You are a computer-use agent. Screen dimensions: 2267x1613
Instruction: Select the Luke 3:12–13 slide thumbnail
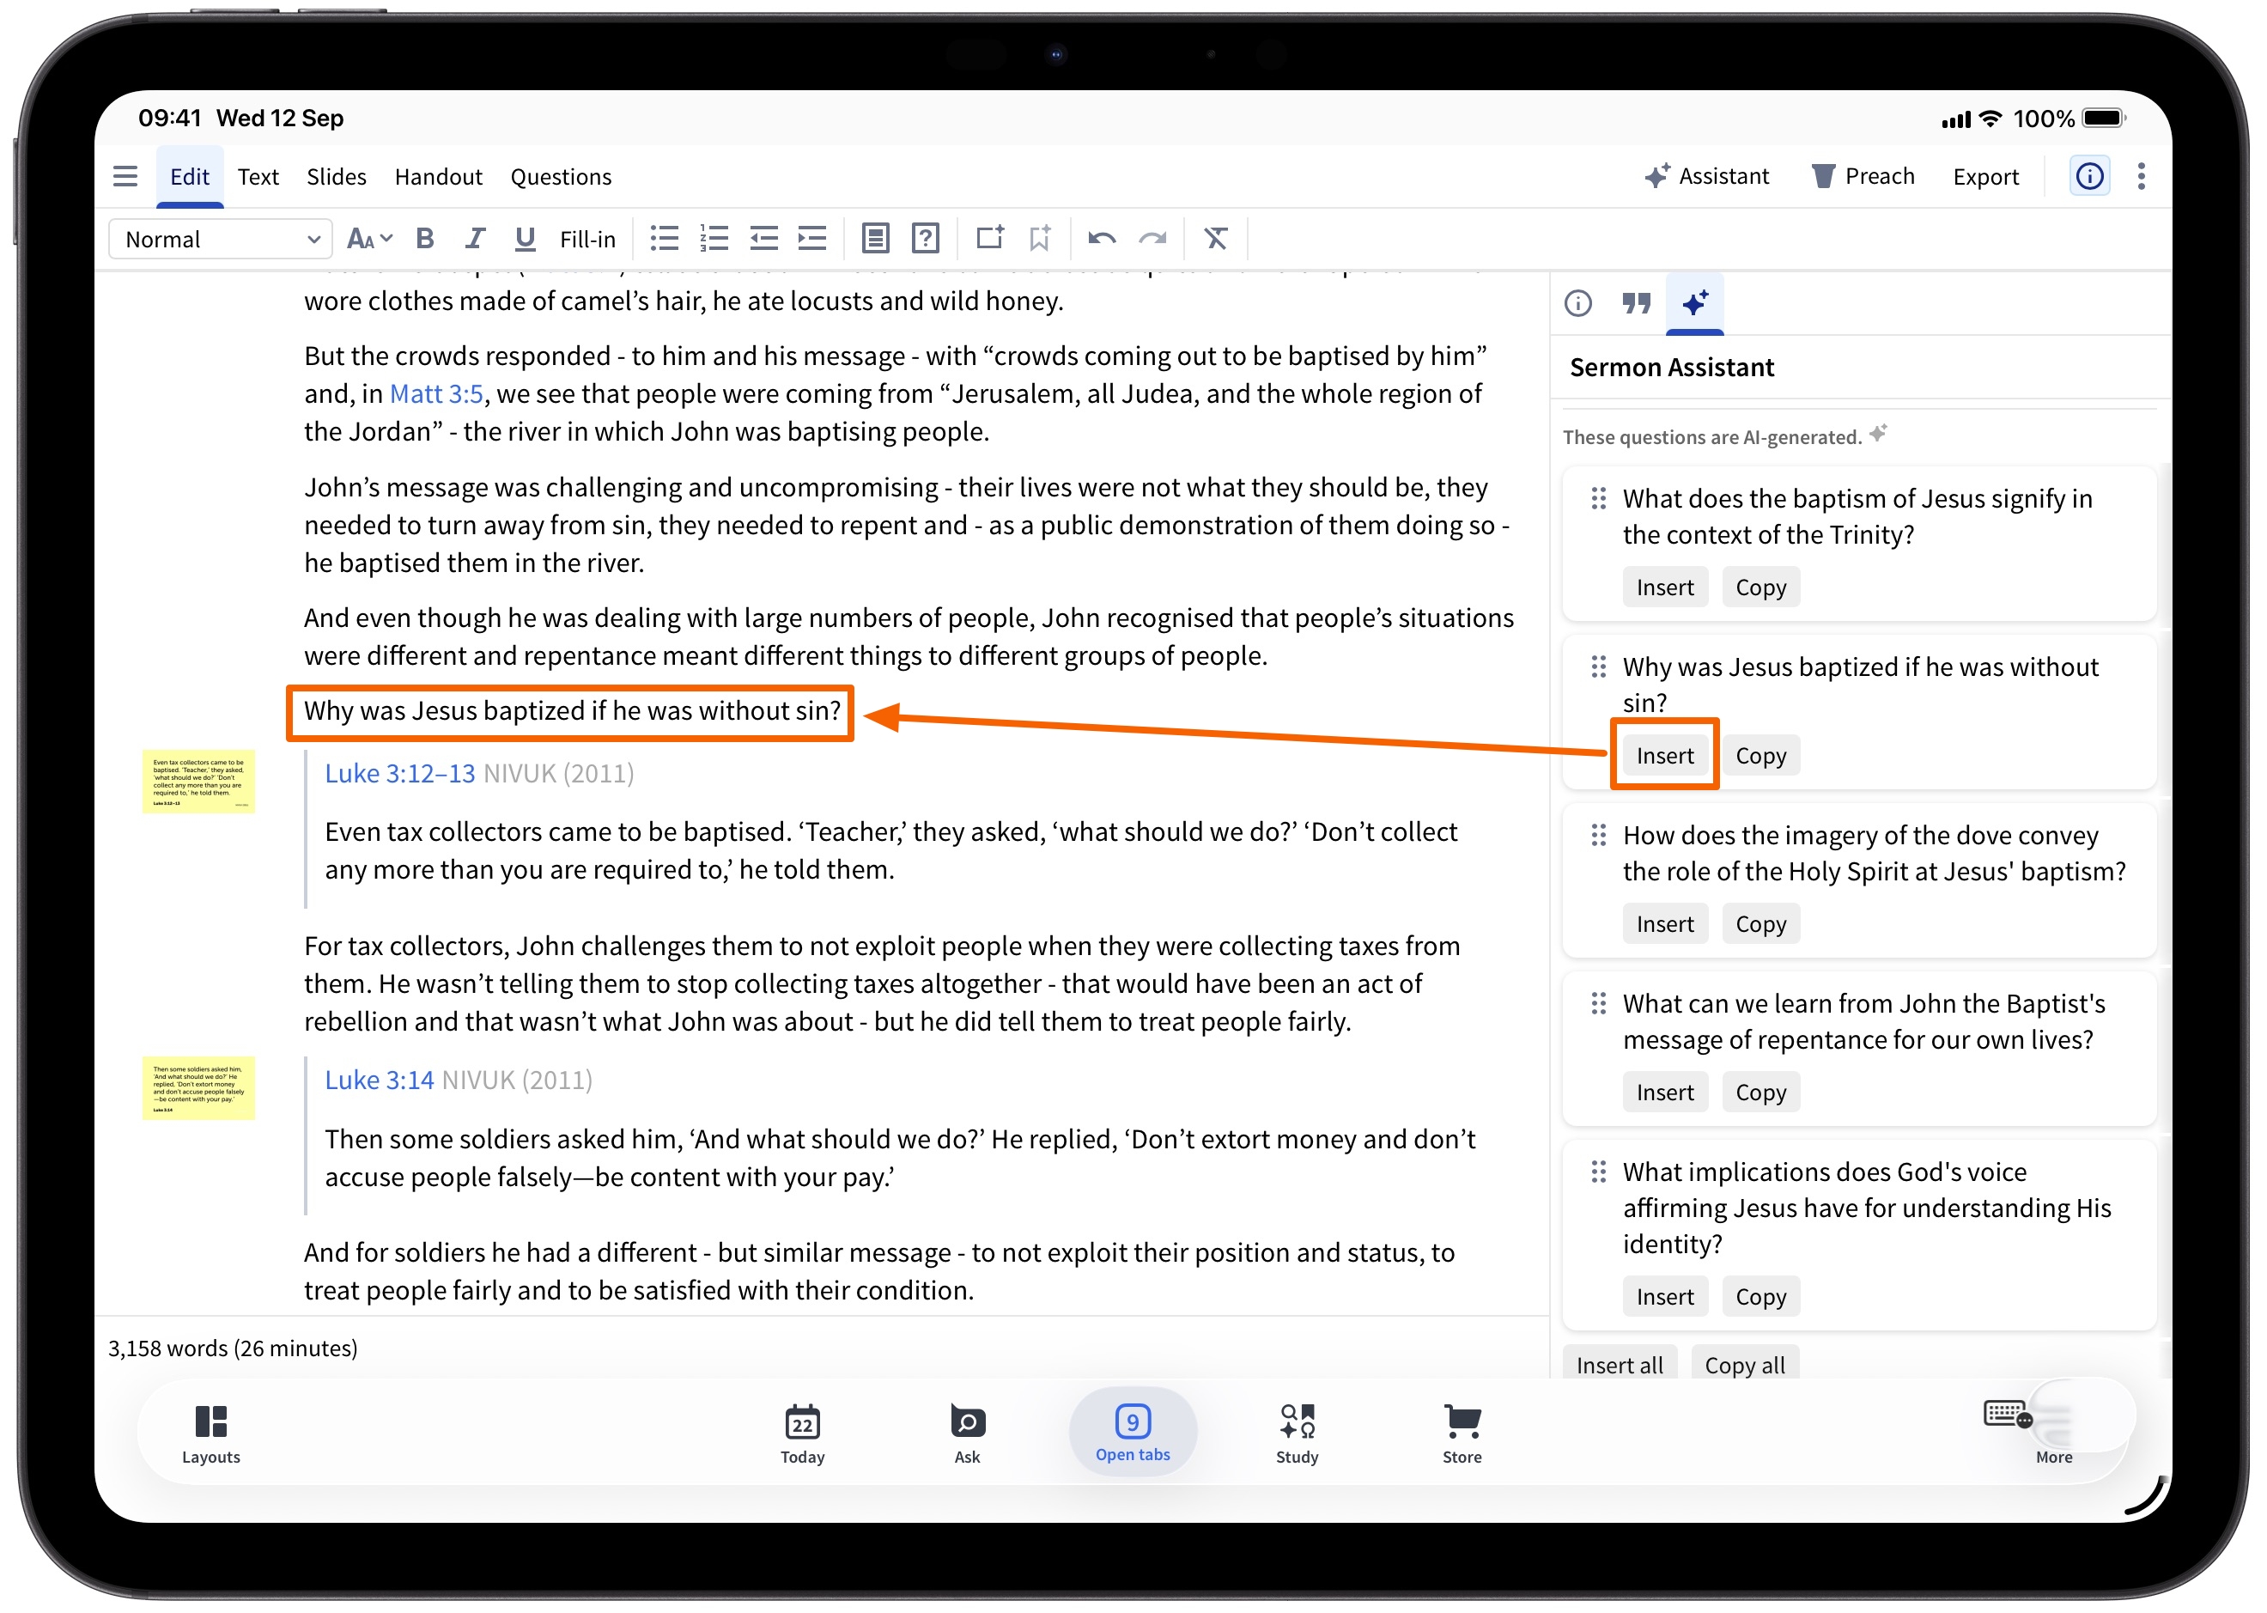(x=198, y=782)
